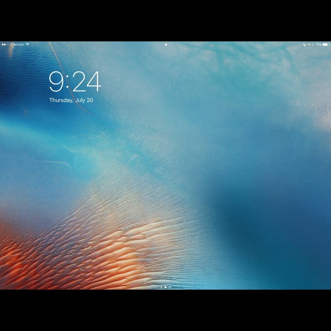
Task: Tap the Bluetooth status icon
Action: 313,44
